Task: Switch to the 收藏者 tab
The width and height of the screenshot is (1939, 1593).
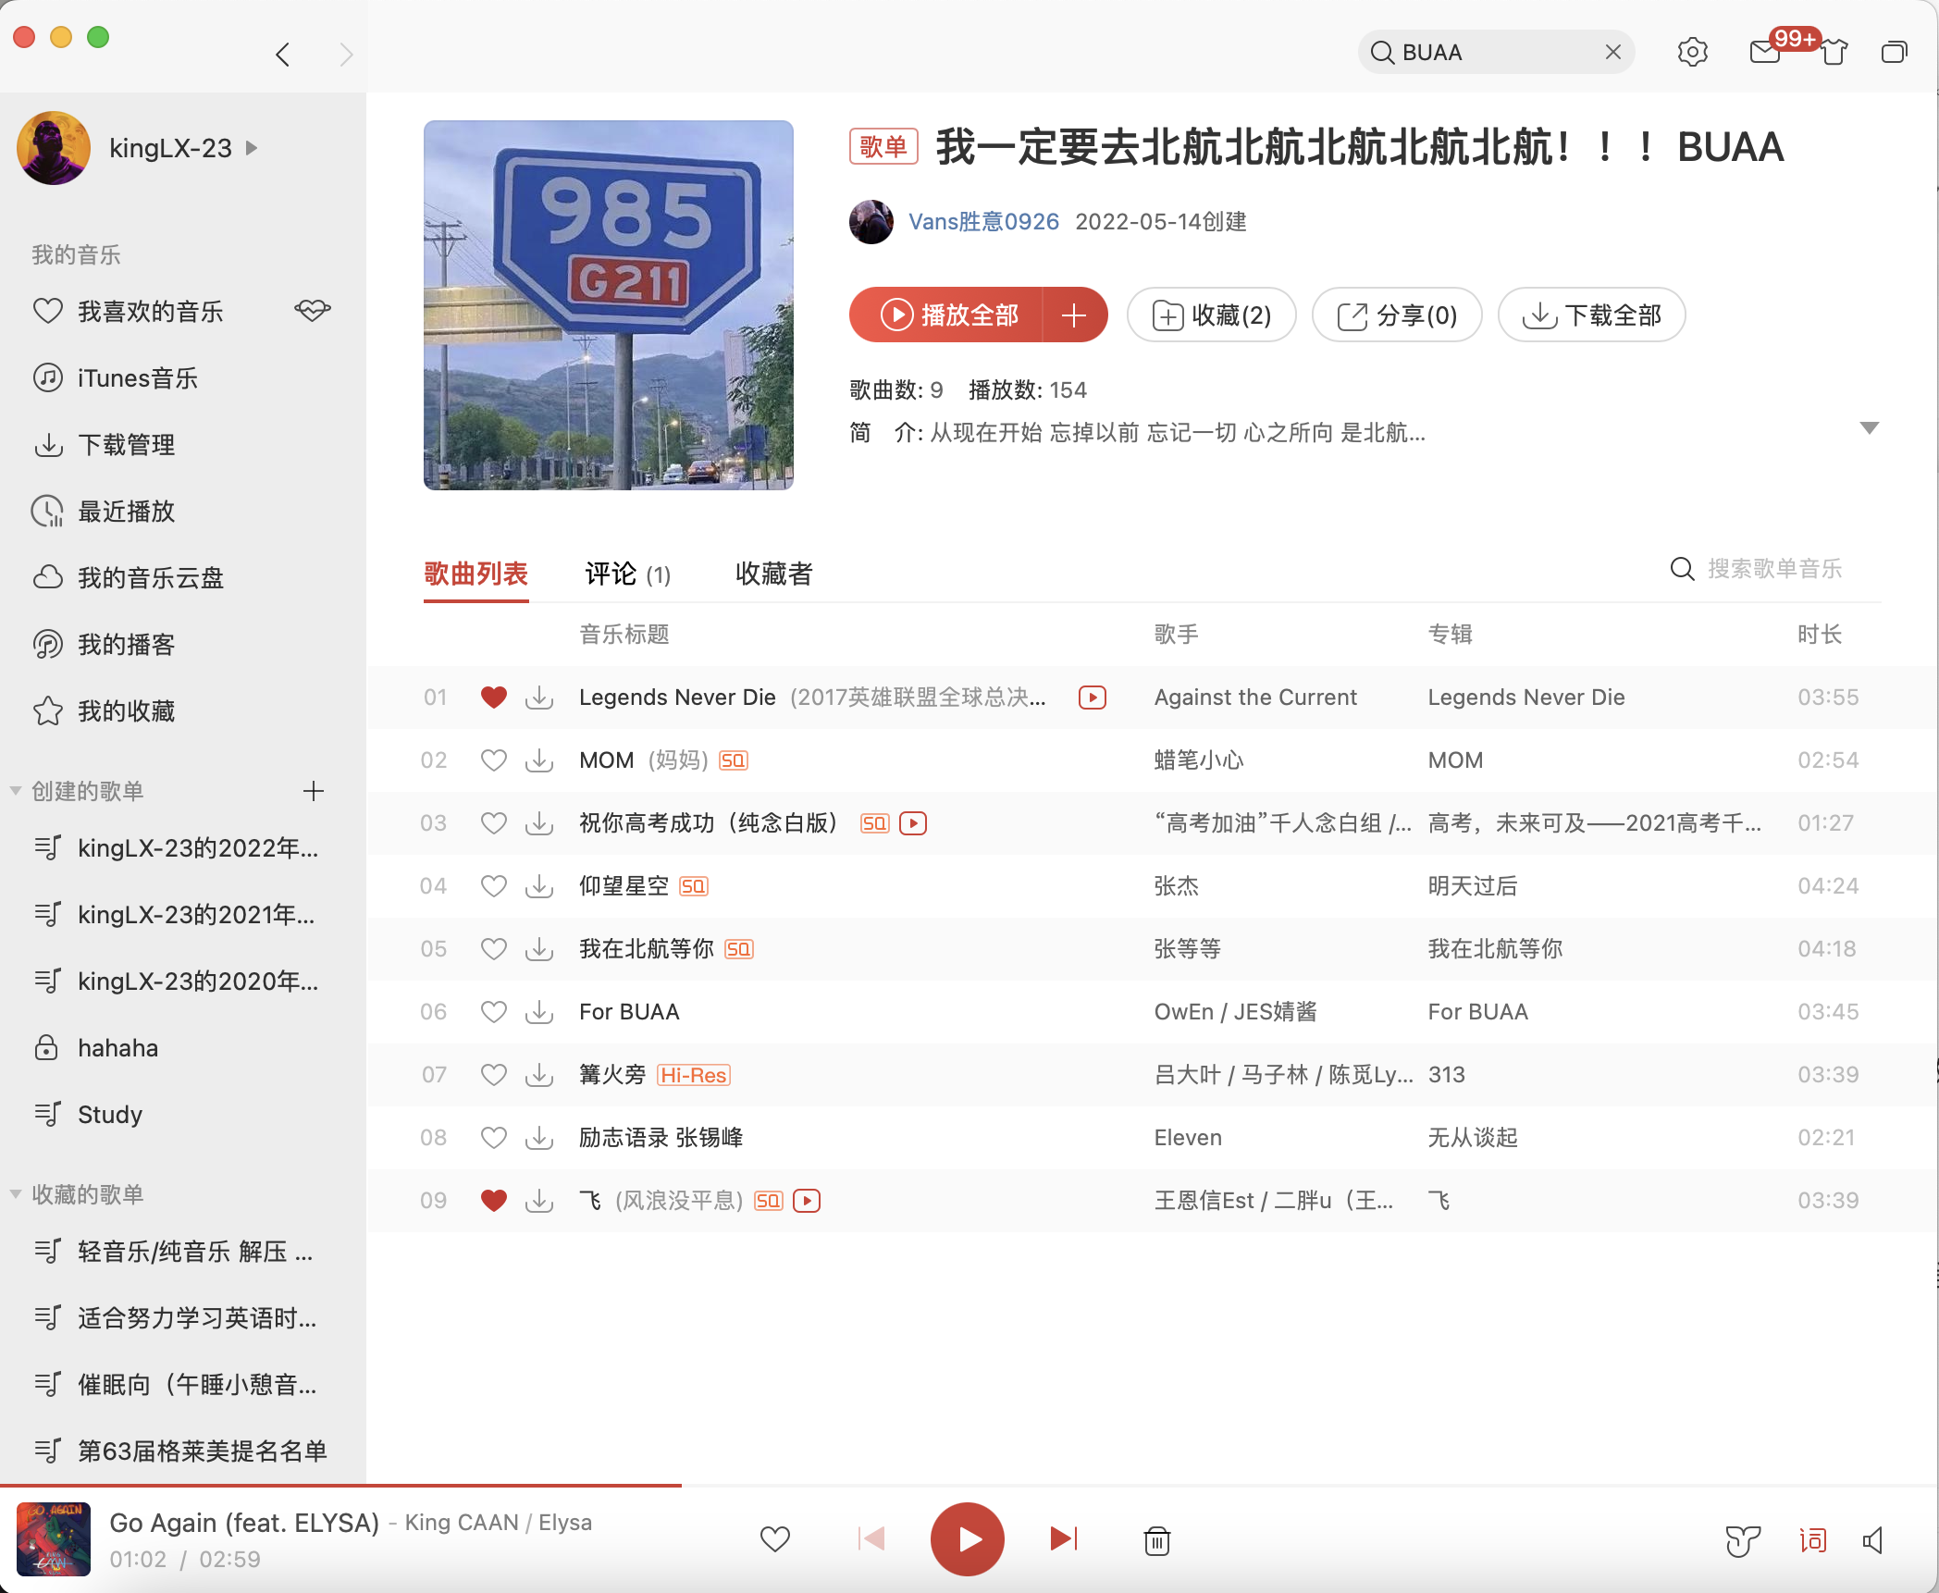Action: coord(773,574)
